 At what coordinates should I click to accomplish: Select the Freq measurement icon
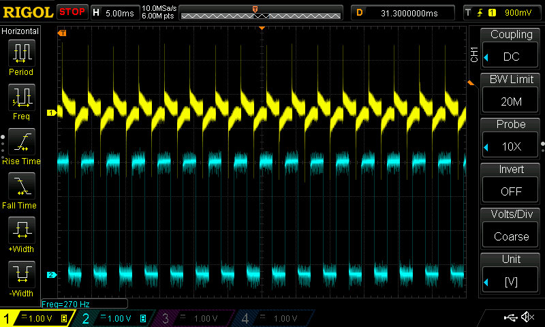pos(22,97)
